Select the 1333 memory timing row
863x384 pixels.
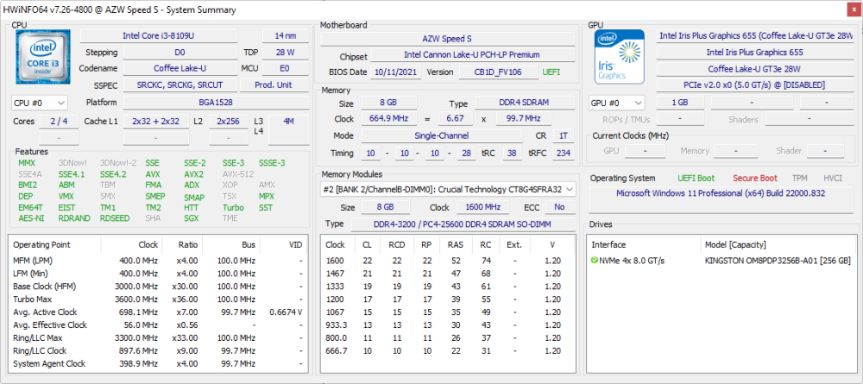tap(448, 286)
